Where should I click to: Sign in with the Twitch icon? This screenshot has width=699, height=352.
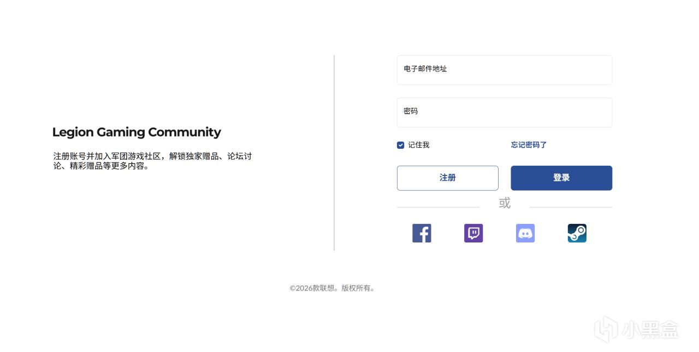pos(473,233)
